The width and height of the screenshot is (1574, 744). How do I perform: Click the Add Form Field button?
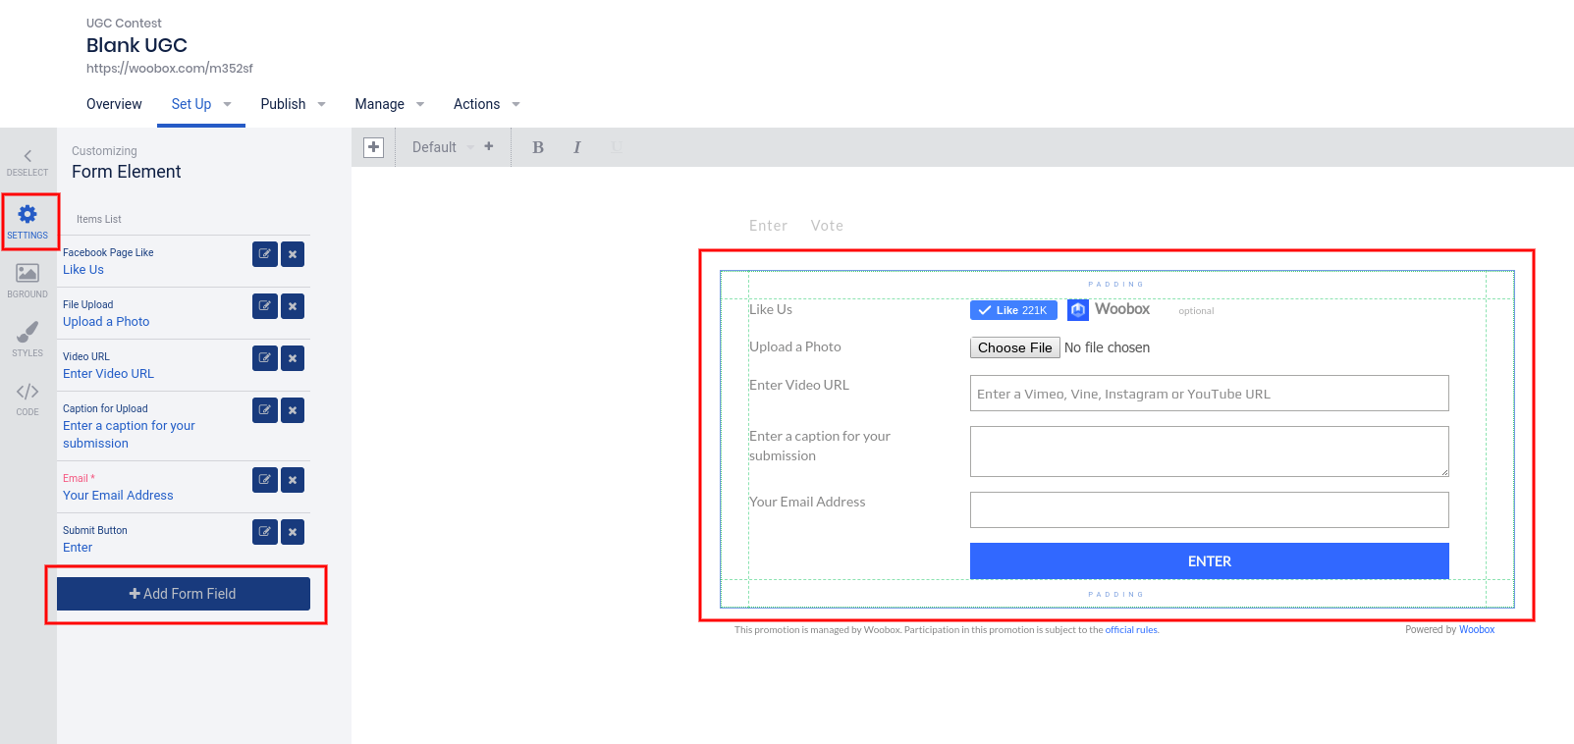184,594
